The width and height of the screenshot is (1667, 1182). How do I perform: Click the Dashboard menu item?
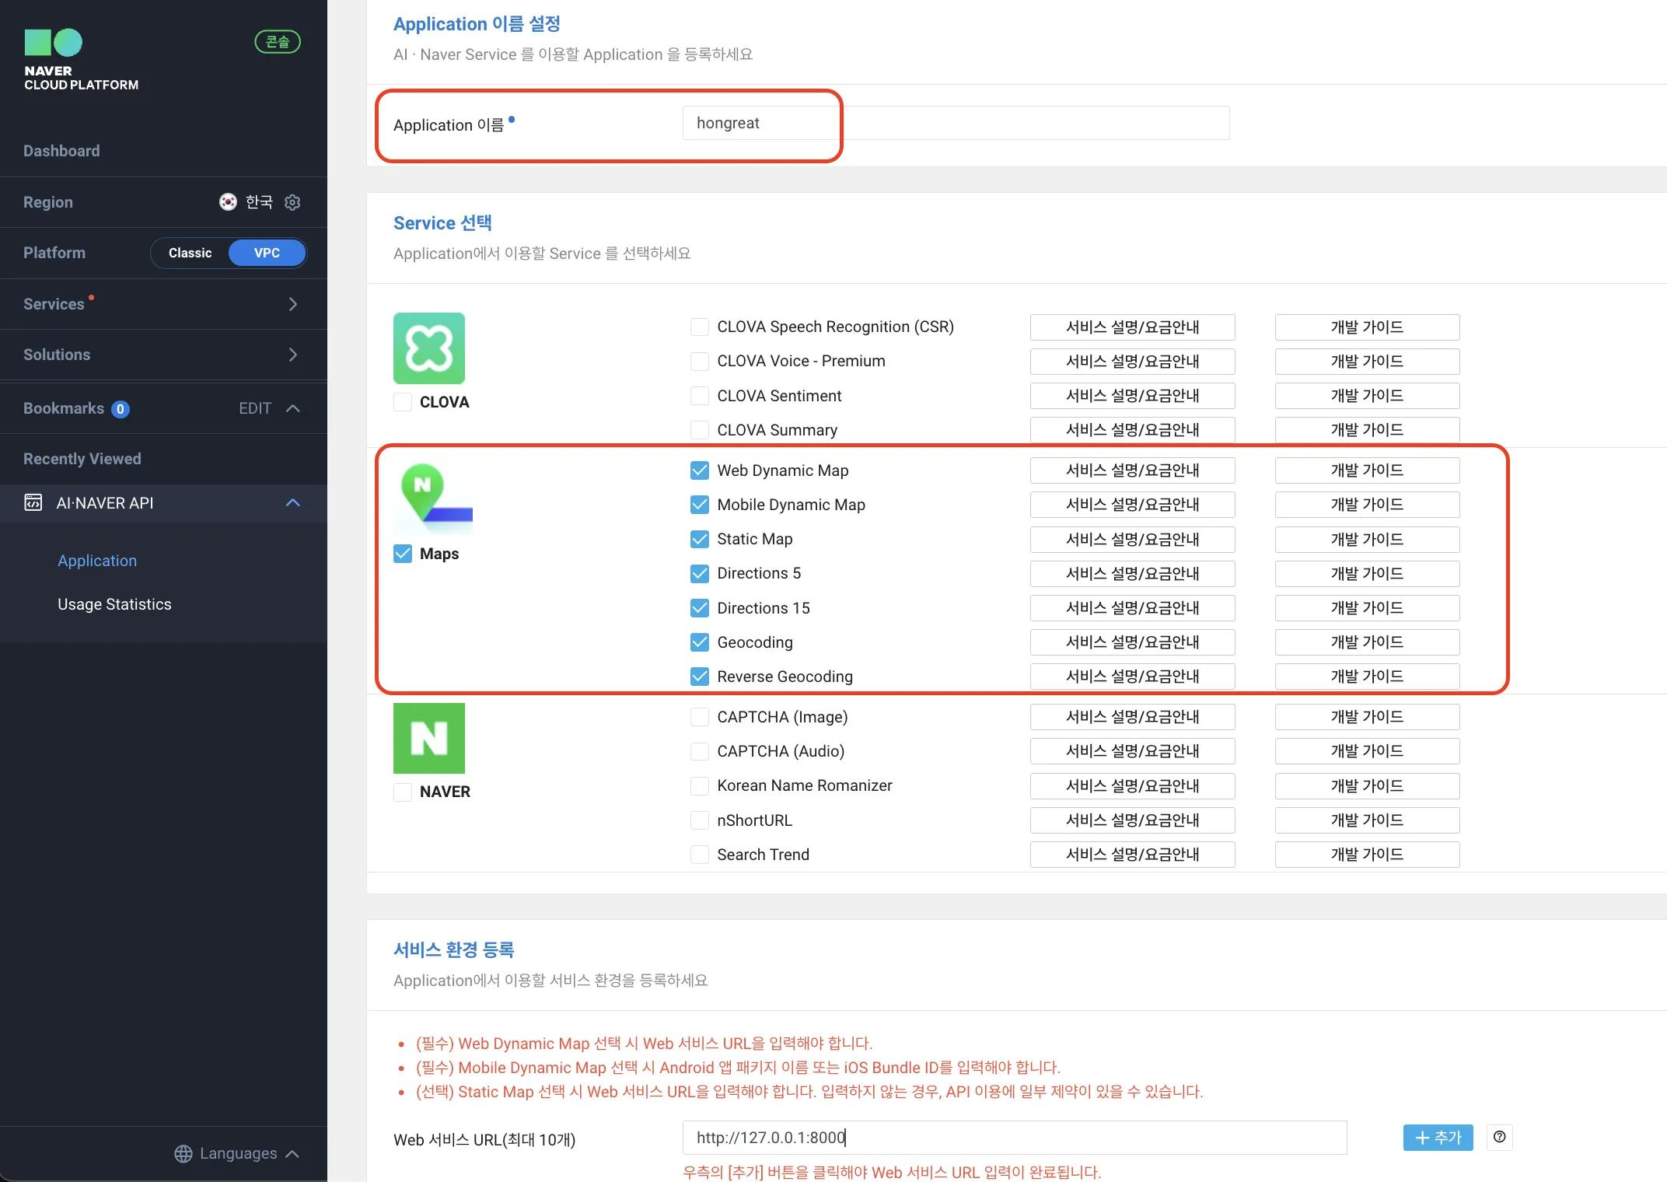[61, 149]
